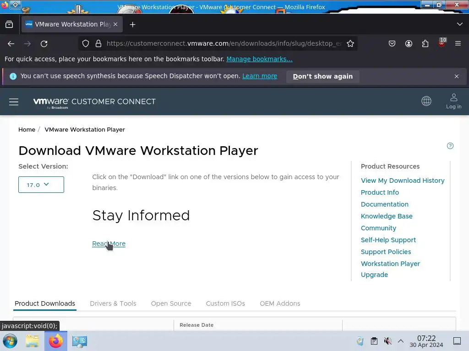469x351 pixels.
Task: Click the Read More link
Action: pos(109,244)
